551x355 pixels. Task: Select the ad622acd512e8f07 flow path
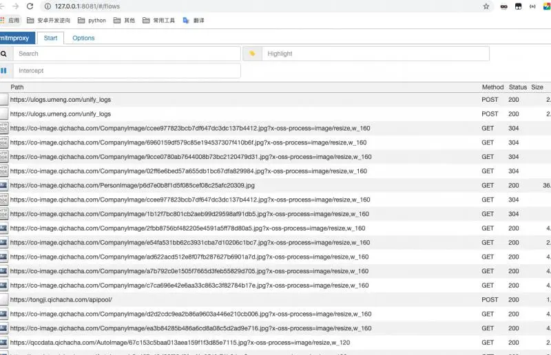click(189, 257)
